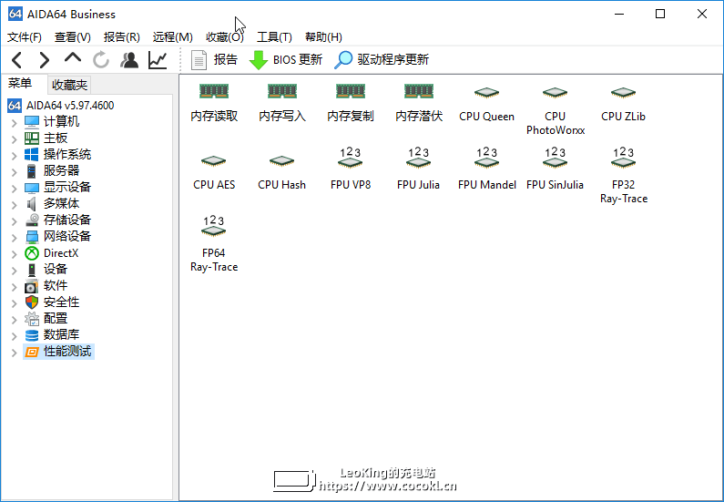
Task: Click the 驱动程序更新 driver update button
Action: 382,59
